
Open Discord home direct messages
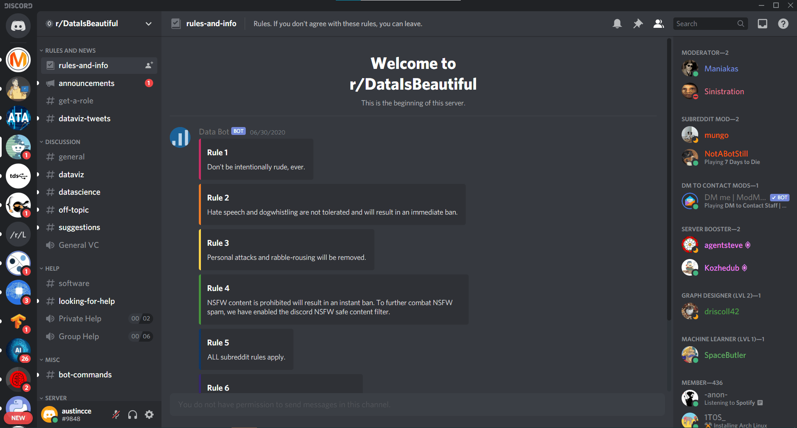pyautogui.click(x=18, y=26)
